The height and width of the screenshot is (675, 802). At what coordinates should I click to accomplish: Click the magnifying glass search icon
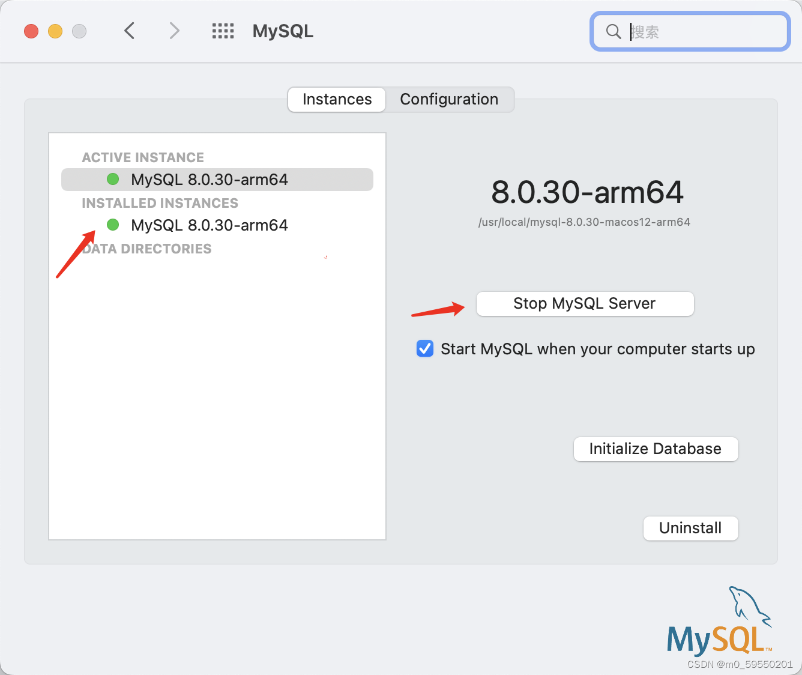pyautogui.click(x=613, y=31)
